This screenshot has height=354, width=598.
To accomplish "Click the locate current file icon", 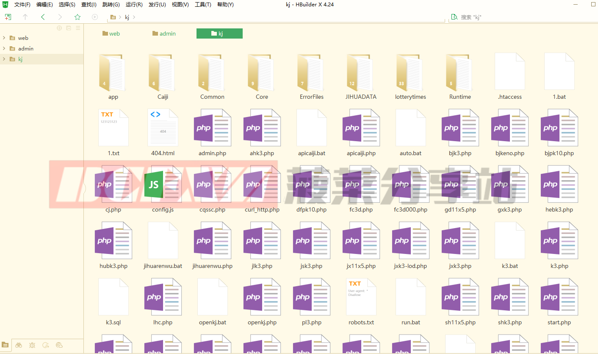I will click(x=59, y=28).
